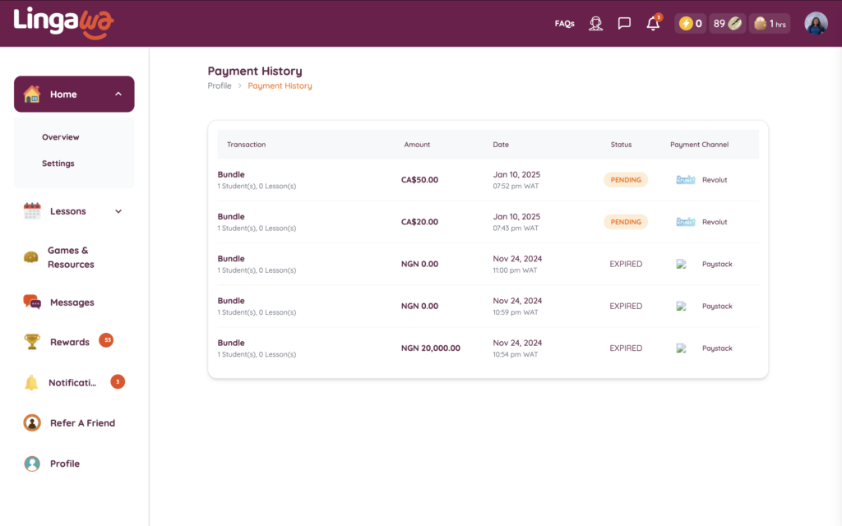Click the Refer A Friend icon
This screenshot has height=526, width=842.
[32, 423]
